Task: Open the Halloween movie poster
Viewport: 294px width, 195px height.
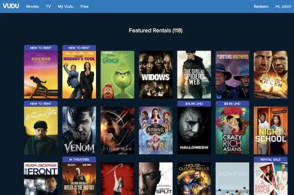Action: (x=194, y=131)
